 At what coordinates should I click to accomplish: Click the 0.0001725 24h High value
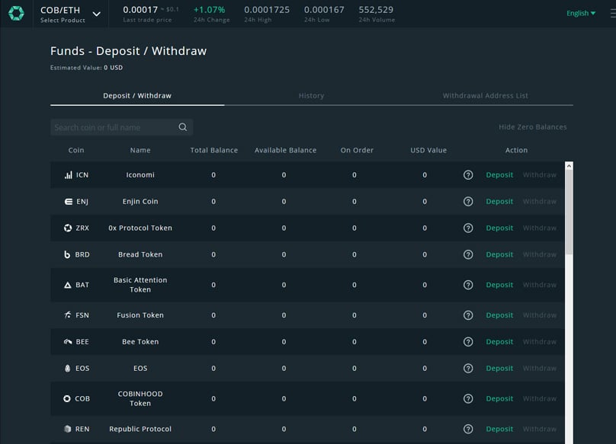tap(267, 9)
